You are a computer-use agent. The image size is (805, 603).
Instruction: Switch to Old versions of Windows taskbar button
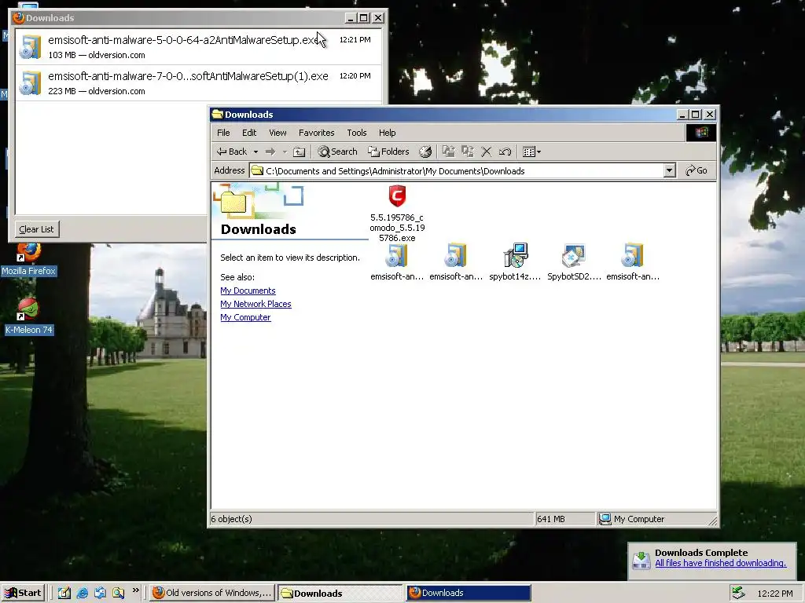212,593
